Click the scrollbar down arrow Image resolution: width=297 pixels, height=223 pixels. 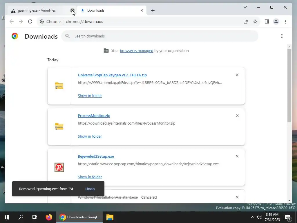[x=289, y=201]
